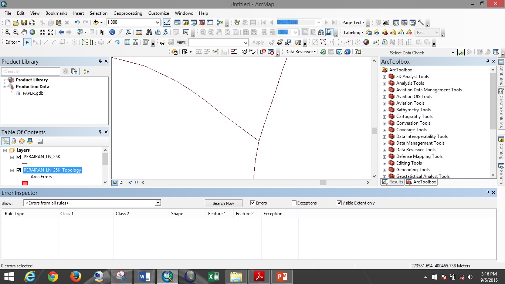
Task: Click the Editor Toolbar pencil icon
Action: click(167, 22)
